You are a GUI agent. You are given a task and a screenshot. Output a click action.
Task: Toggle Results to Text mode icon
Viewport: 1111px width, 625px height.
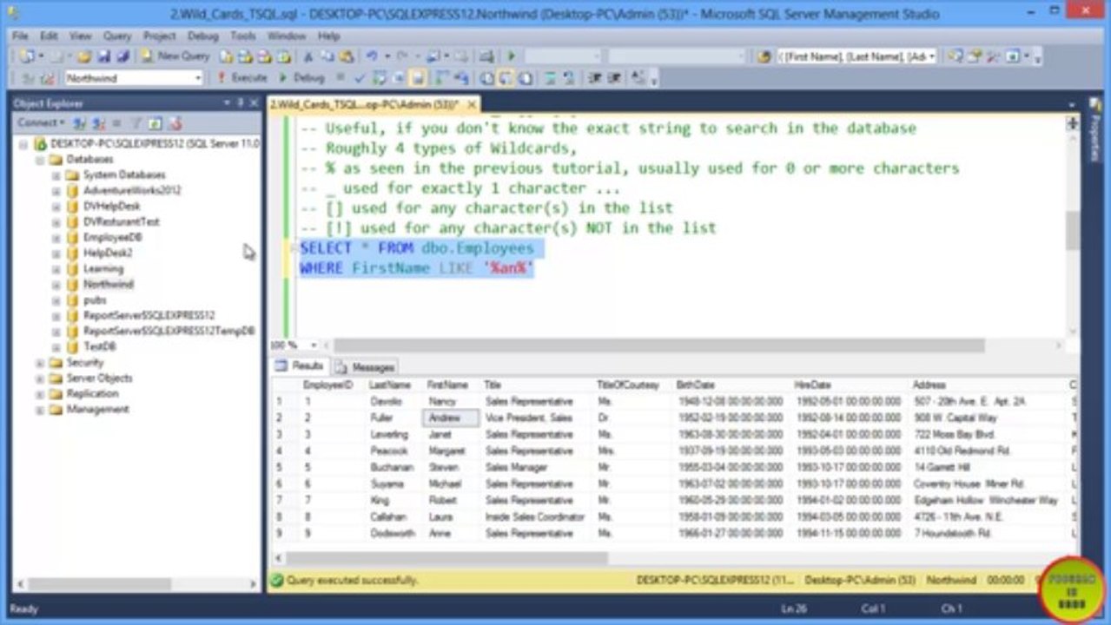click(486, 78)
